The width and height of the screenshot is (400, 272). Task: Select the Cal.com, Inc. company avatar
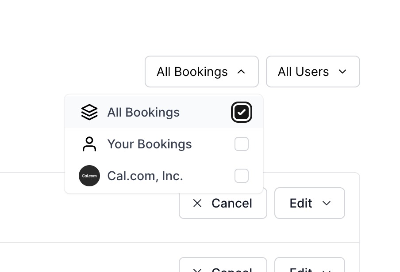pos(89,176)
